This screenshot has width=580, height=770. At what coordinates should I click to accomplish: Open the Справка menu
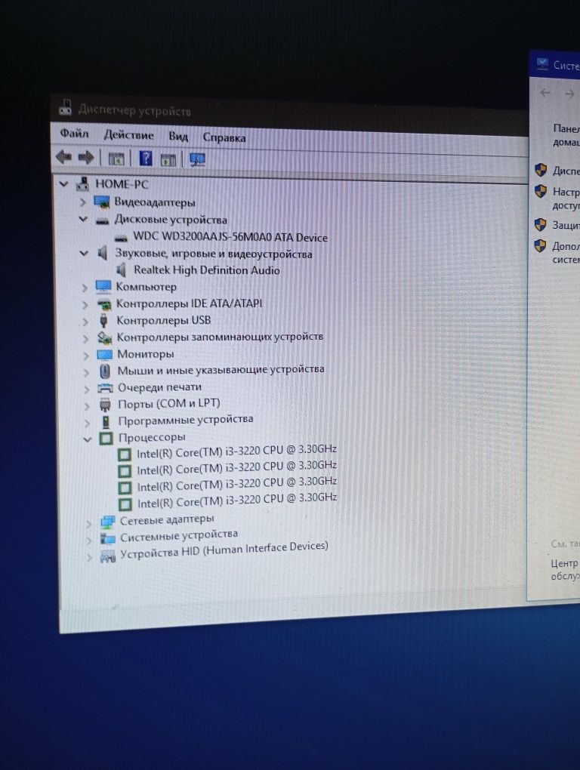(224, 138)
